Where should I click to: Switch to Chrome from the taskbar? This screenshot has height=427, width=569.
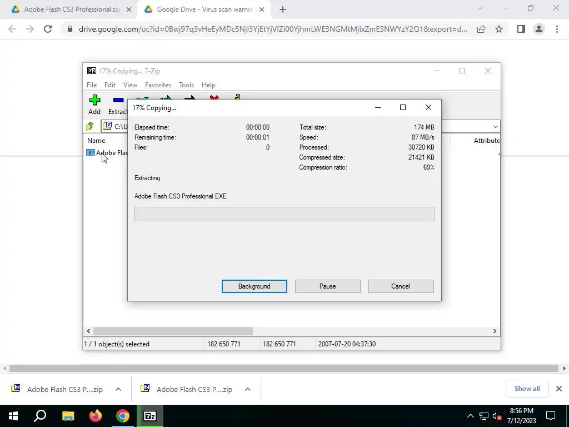pos(123,416)
